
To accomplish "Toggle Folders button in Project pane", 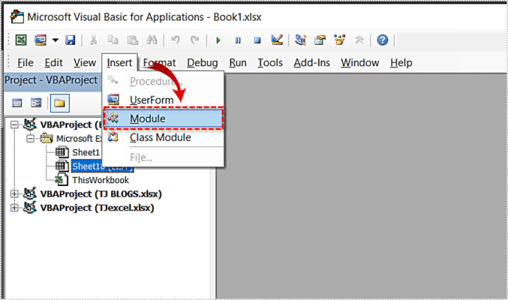I will tap(60, 103).
